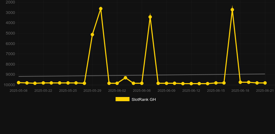Select the small bump data point after 2025-06-02
This screenshot has width=275, height=134.
pos(125,78)
